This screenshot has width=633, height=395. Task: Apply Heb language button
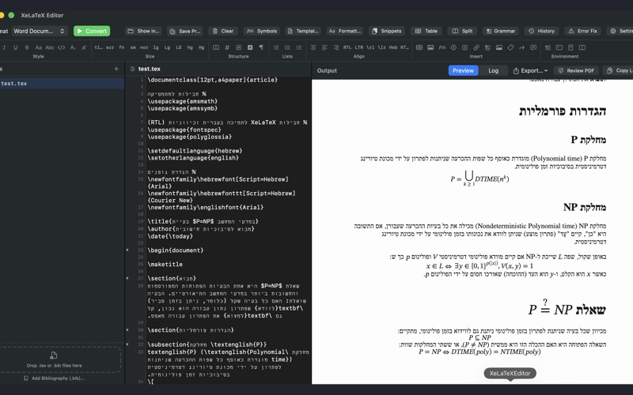393,47
